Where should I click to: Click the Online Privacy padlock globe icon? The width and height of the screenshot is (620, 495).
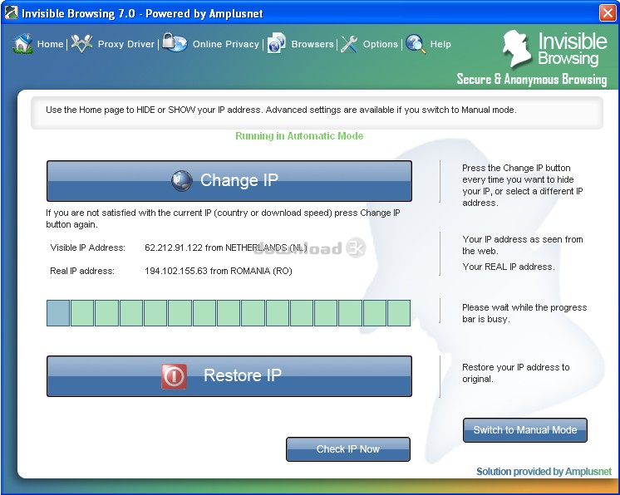coord(175,42)
